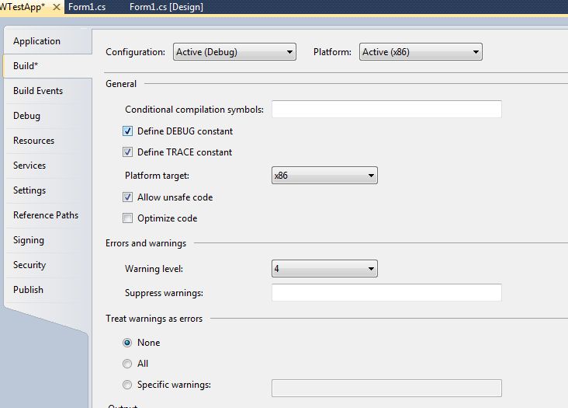568x408 pixels.
Task: Open the Warning level dropdown
Action: 324,269
